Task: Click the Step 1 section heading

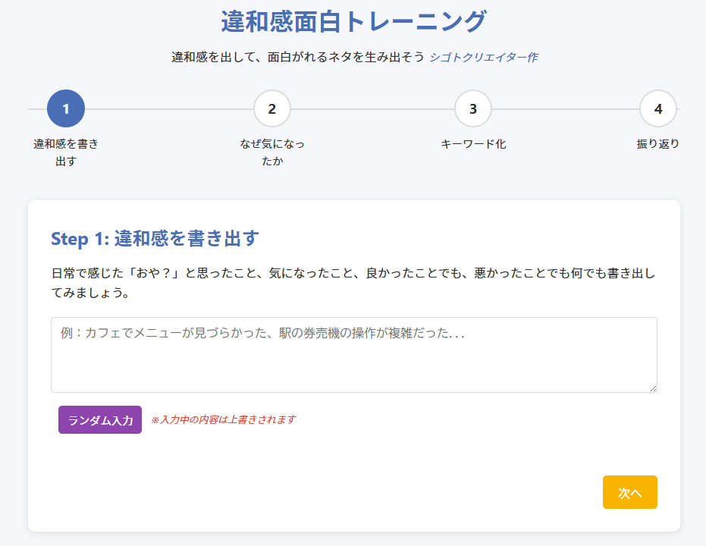Action: click(x=155, y=239)
